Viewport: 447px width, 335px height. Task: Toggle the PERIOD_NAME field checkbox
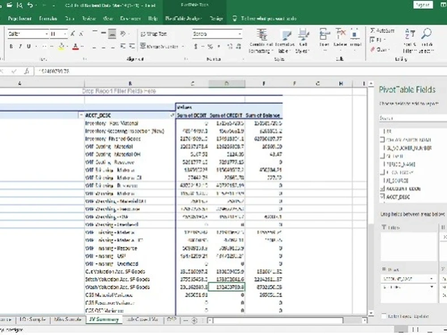(x=383, y=164)
